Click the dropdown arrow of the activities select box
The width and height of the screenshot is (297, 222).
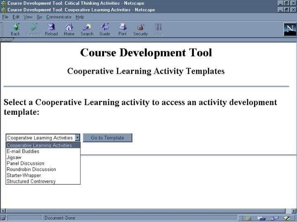click(x=78, y=138)
